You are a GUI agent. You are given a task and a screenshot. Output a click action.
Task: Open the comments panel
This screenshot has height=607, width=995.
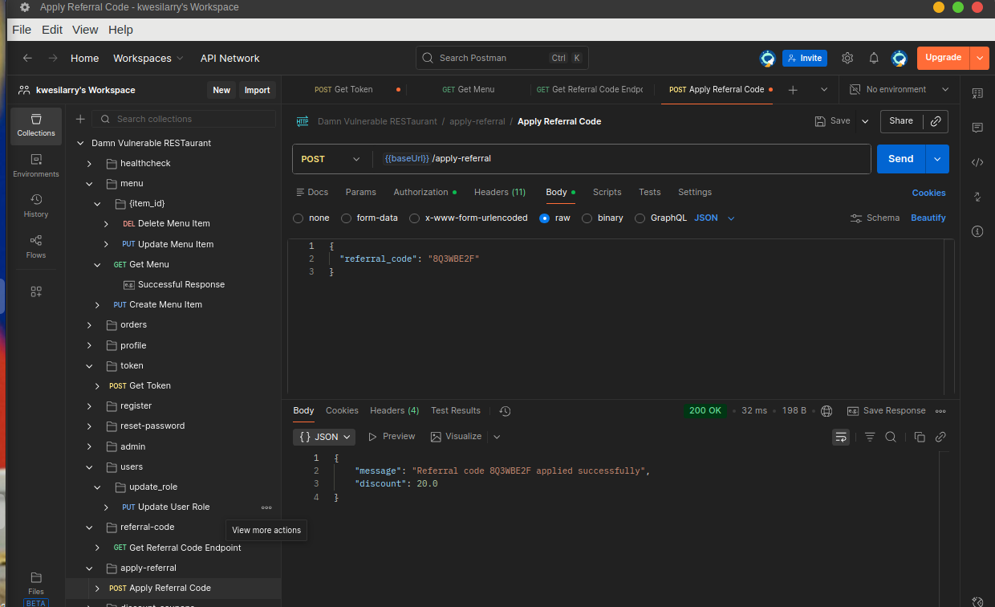click(x=977, y=127)
